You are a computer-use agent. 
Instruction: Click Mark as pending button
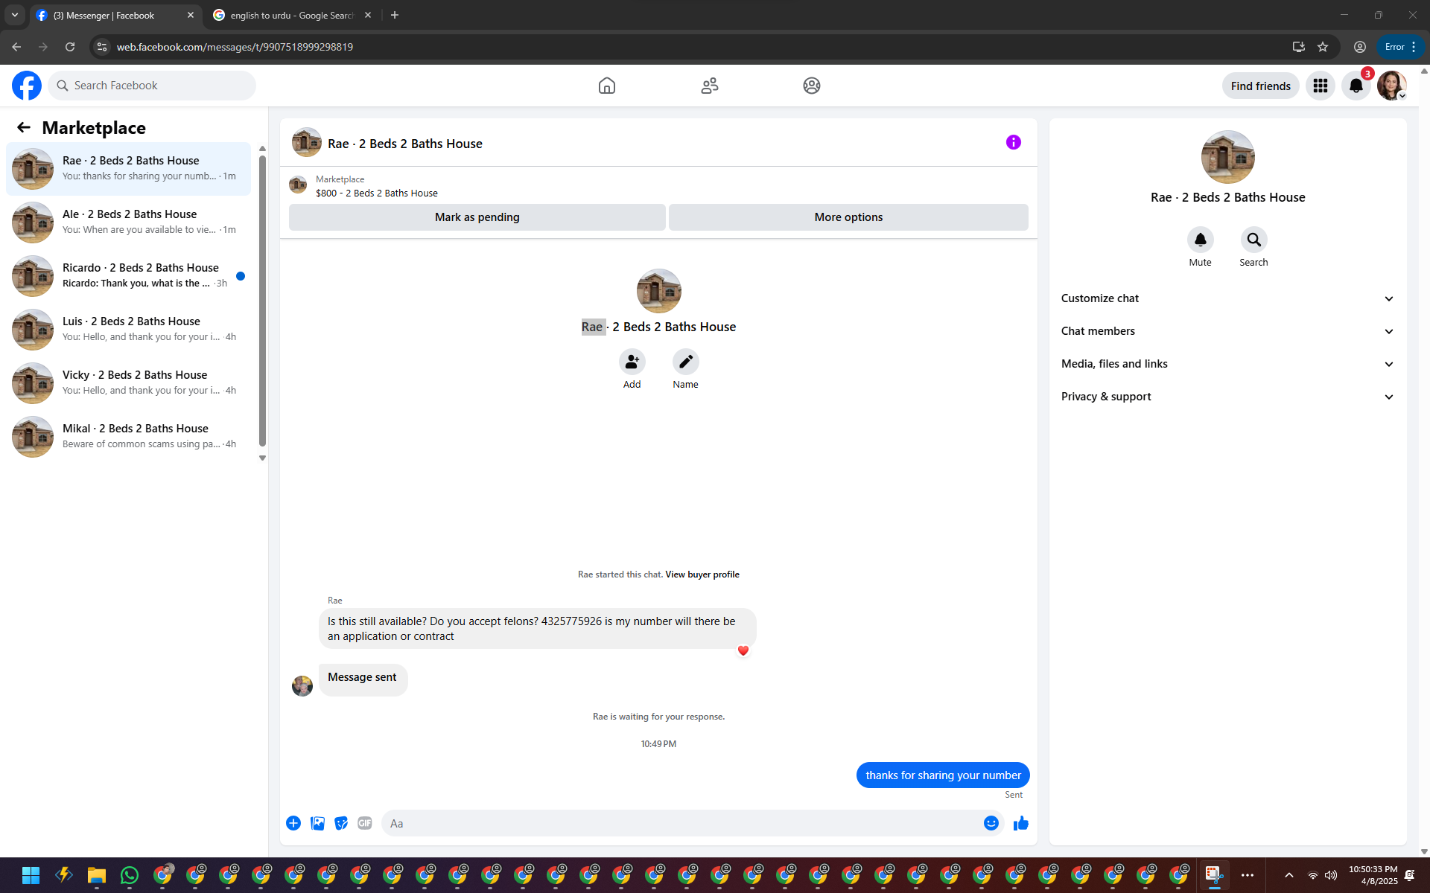477,217
